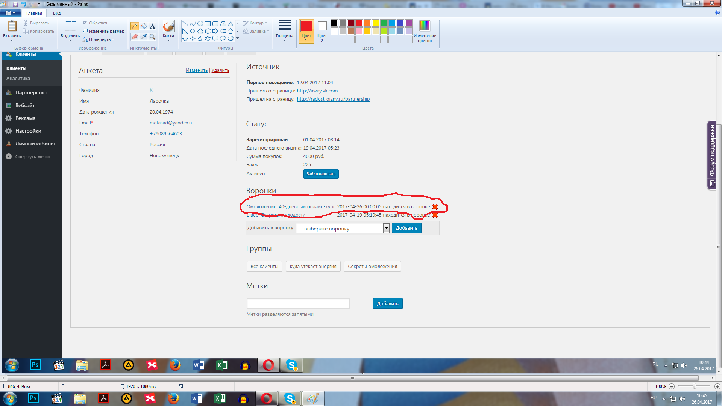722x406 pixels.
Task: Select the Text tool (letter A)
Action: pos(152,26)
